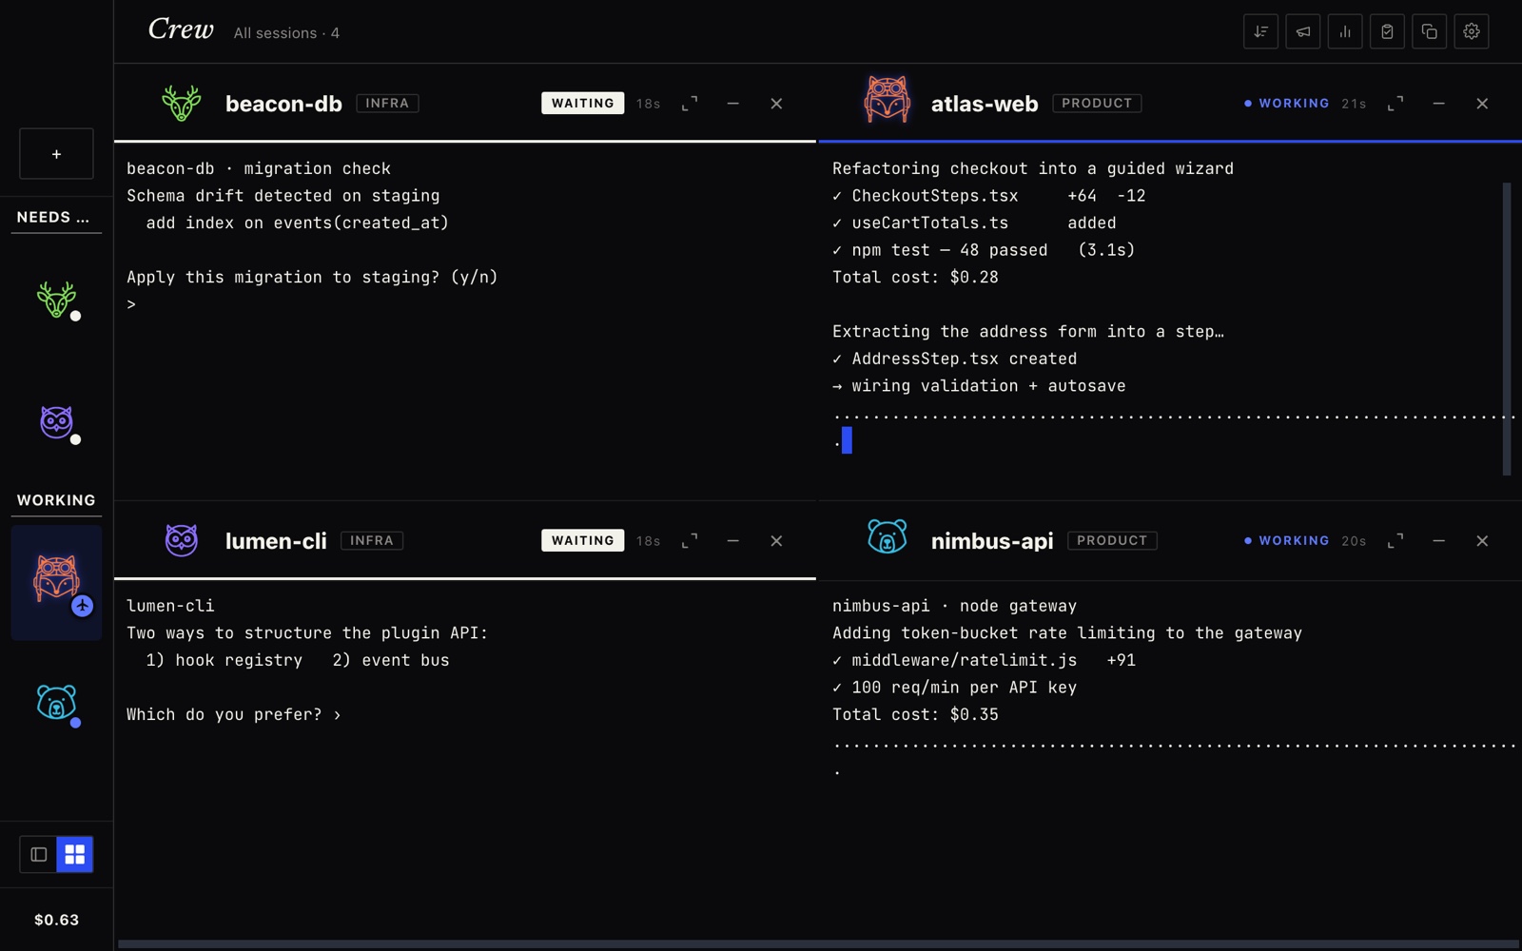Screen dimensions: 1522x951
Task: Click the fox icon in atlas-web header
Action: click(x=887, y=100)
